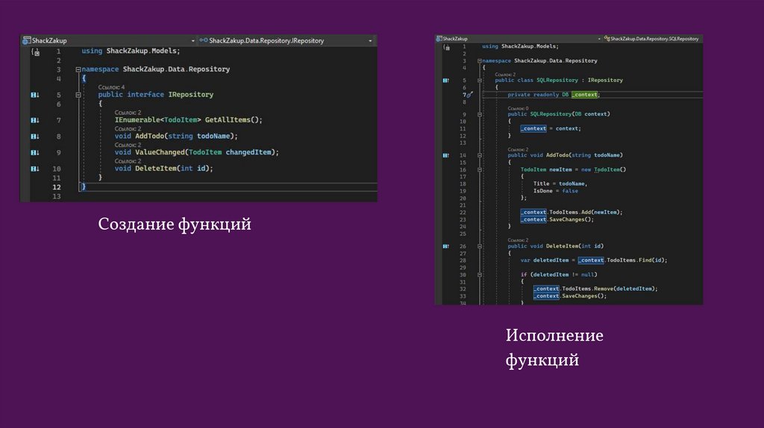The height and width of the screenshot is (428, 764).
Task: Click 'Title' property on line 18
Action: pyautogui.click(x=542, y=183)
